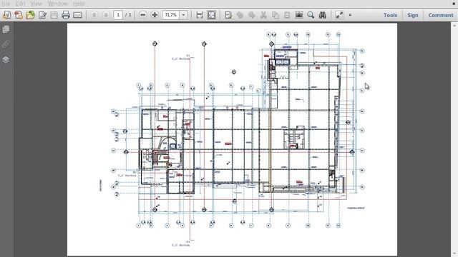This screenshot has width=458, height=257.
Task: Go to the previous page arrow
Action: tap(94, 14)
